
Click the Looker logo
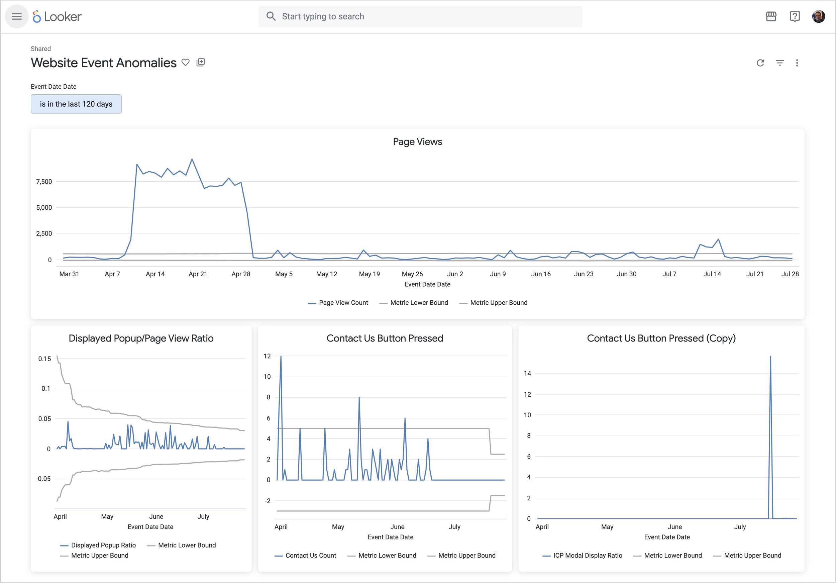[58, 16]
